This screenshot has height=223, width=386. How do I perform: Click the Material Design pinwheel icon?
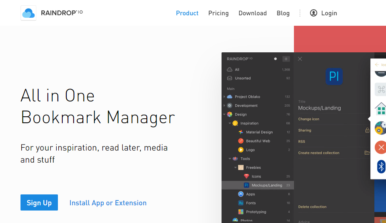coord(241,132)
